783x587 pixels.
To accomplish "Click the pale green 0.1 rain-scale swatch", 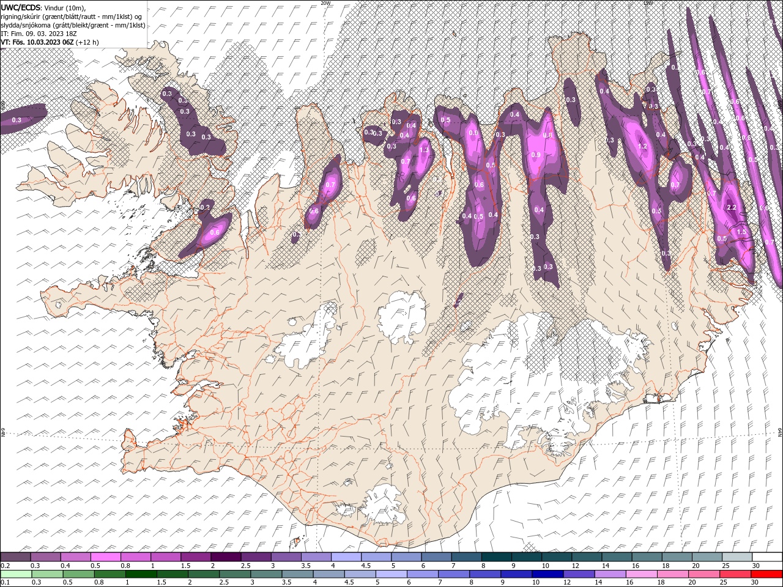I will [16, 574].
